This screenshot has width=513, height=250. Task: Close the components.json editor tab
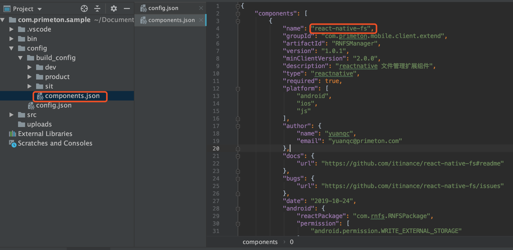click(201, 20)
